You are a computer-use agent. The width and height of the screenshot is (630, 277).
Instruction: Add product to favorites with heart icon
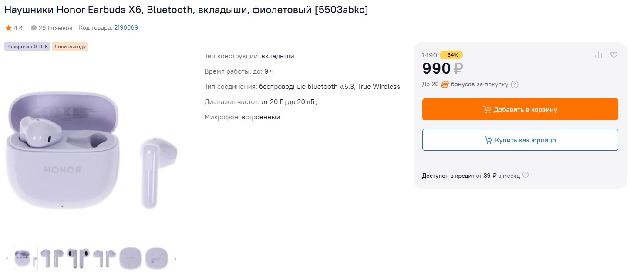point(614,55)
